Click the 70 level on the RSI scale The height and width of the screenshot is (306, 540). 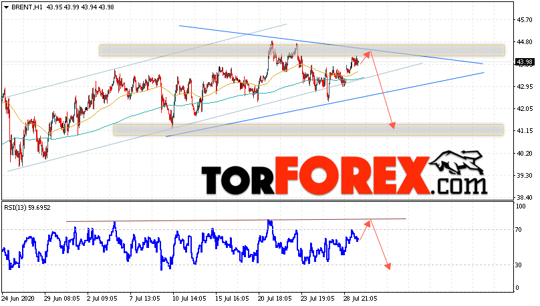point(519,230)
